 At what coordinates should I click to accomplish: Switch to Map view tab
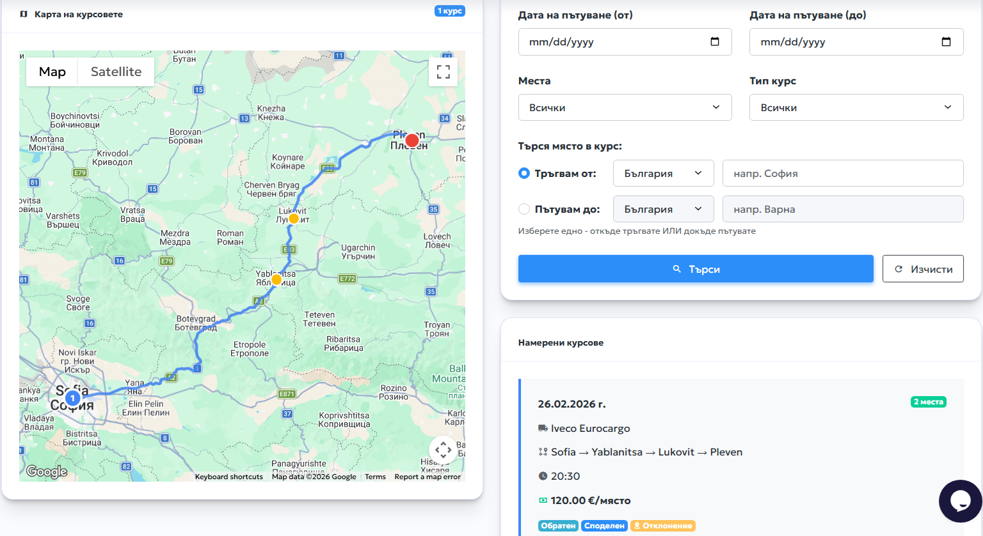coord(52,72)
